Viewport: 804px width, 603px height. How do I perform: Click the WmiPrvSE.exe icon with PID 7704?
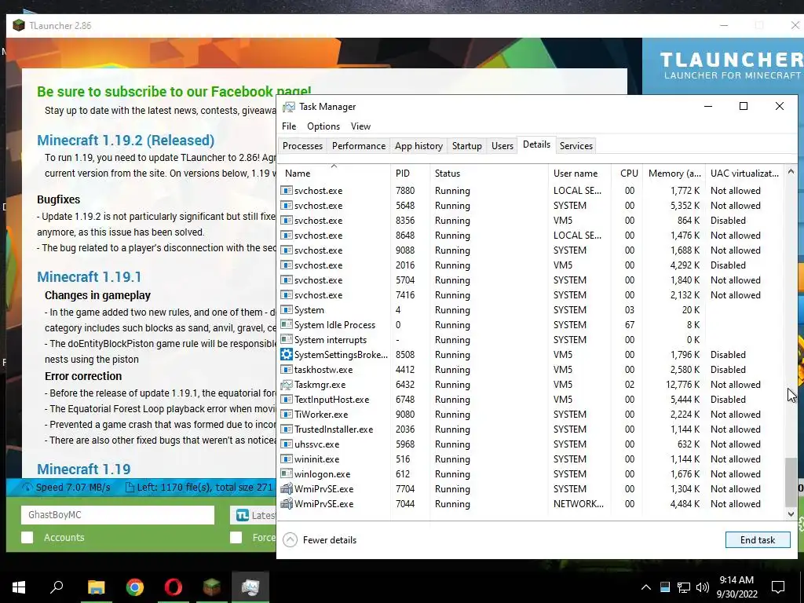pos(286,488)
